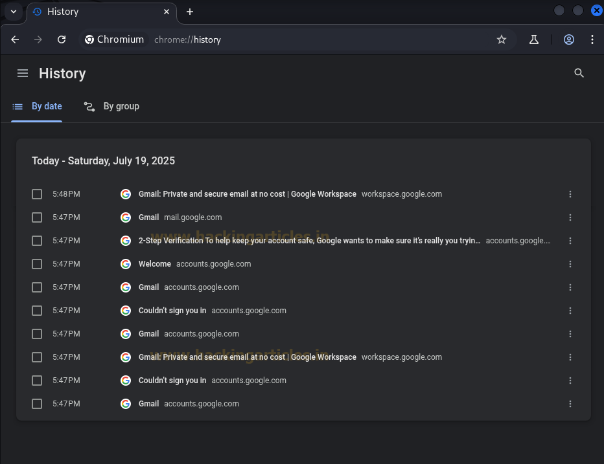The width and height of the screenshot is (604, 464).
Task: Open more actions for Gmail mail.google.com entry
Action: tap(570, 217)
